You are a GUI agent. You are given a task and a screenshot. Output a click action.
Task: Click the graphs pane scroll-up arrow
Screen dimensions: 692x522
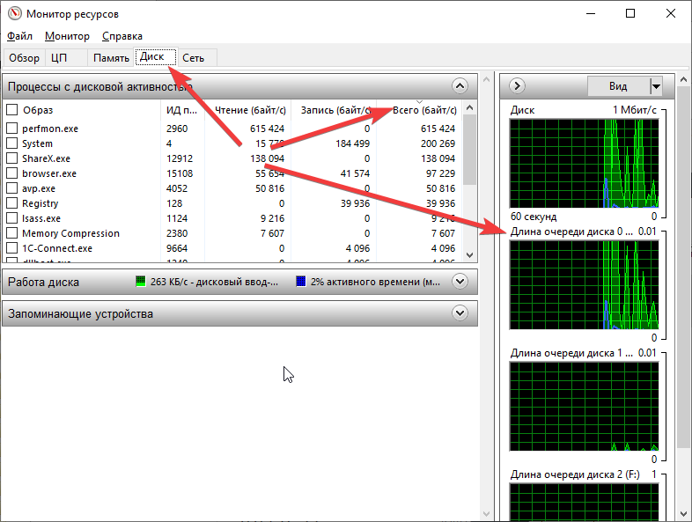(683, 80)
